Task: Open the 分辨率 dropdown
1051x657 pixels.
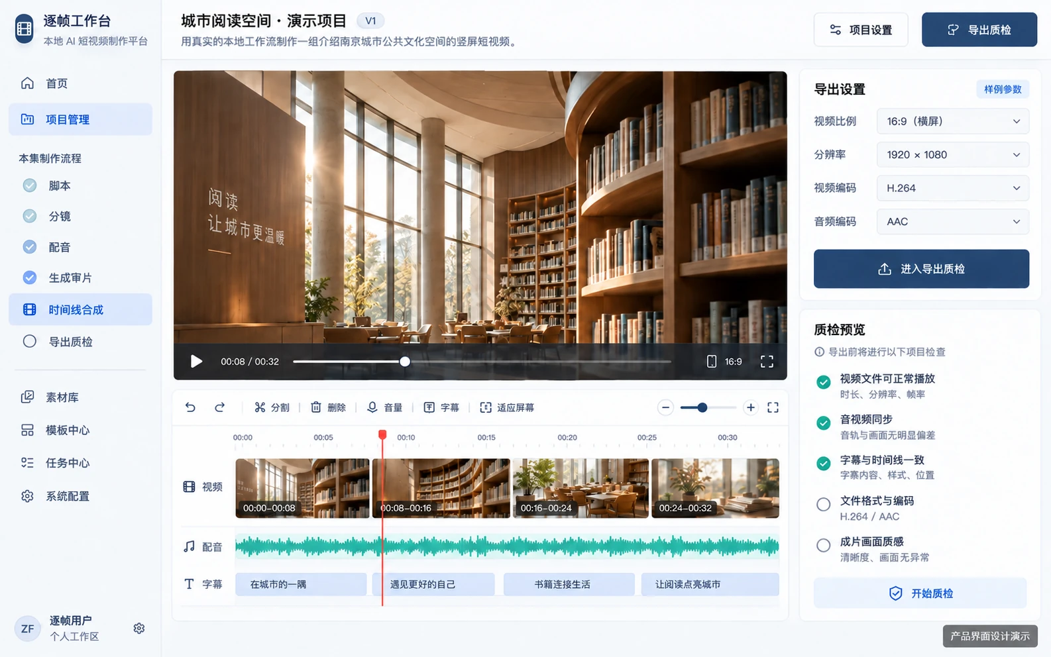Action: coord(953,155)
